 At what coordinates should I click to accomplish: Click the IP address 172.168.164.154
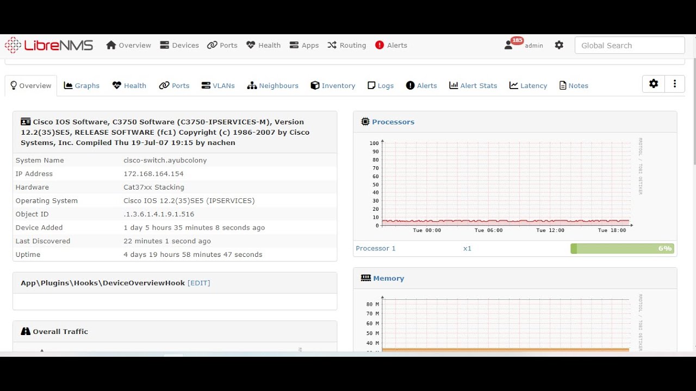[x=154, y=174]
